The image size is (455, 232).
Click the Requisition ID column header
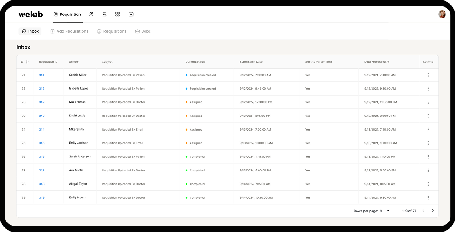pos(48,62)
